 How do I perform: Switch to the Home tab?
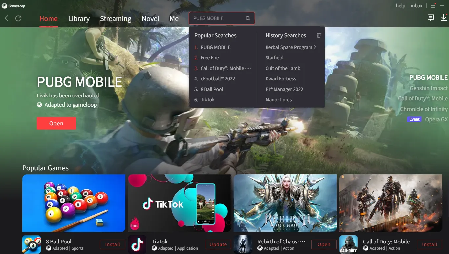tap(49, 19)
